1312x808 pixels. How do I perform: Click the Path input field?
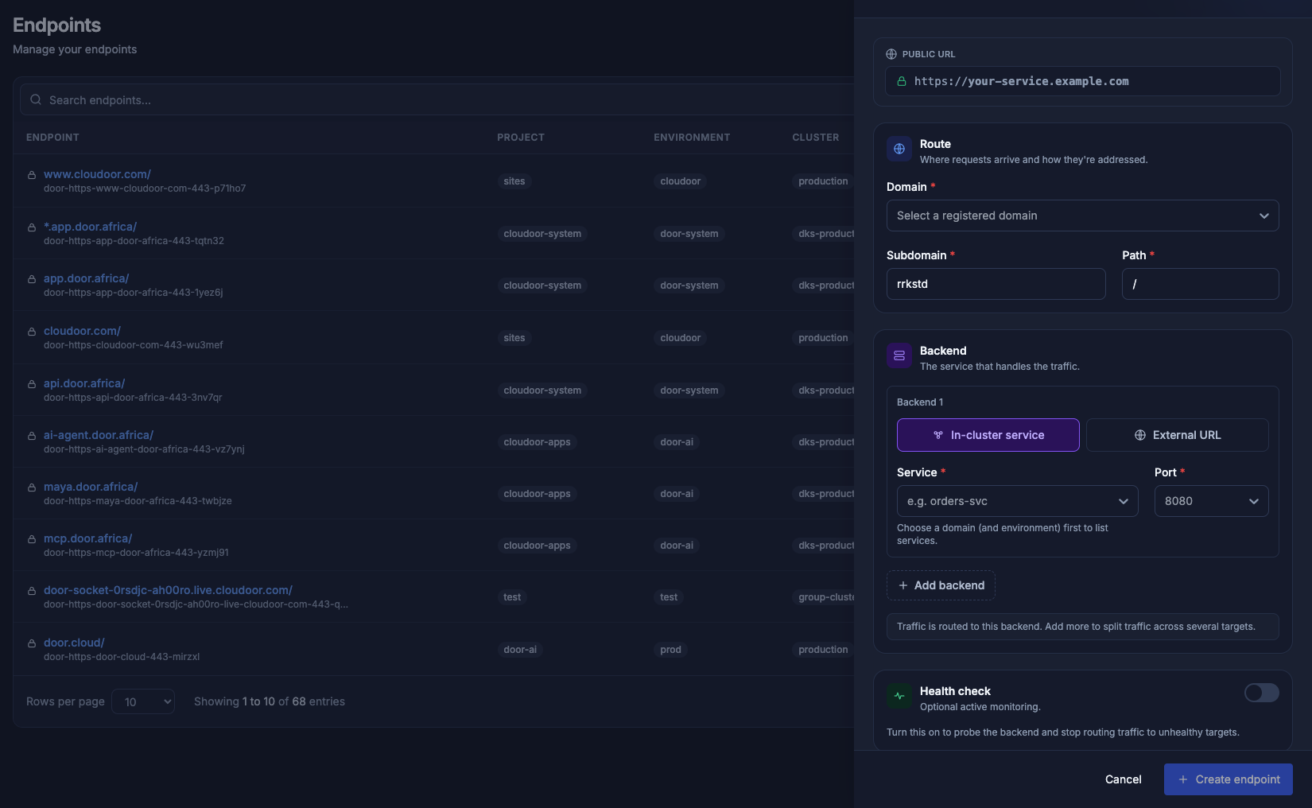1201,284
